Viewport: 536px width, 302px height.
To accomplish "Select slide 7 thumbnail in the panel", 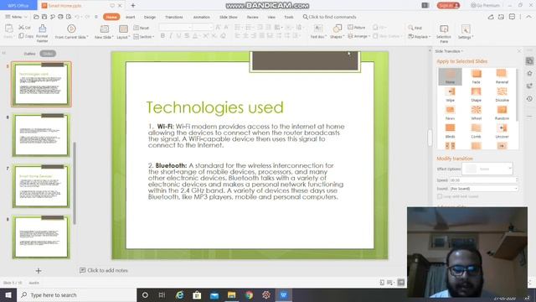I will (41, 186).
